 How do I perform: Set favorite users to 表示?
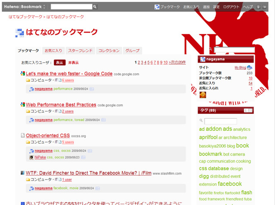(x=60, y=63)
